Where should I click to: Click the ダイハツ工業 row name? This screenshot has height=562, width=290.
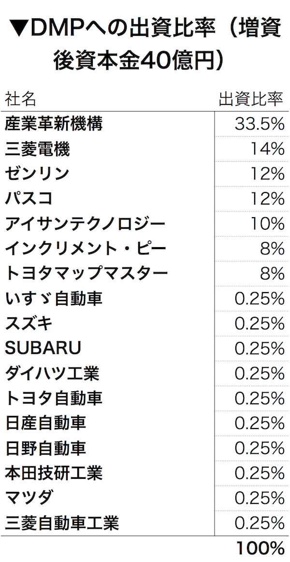click(x=52, y=373)
